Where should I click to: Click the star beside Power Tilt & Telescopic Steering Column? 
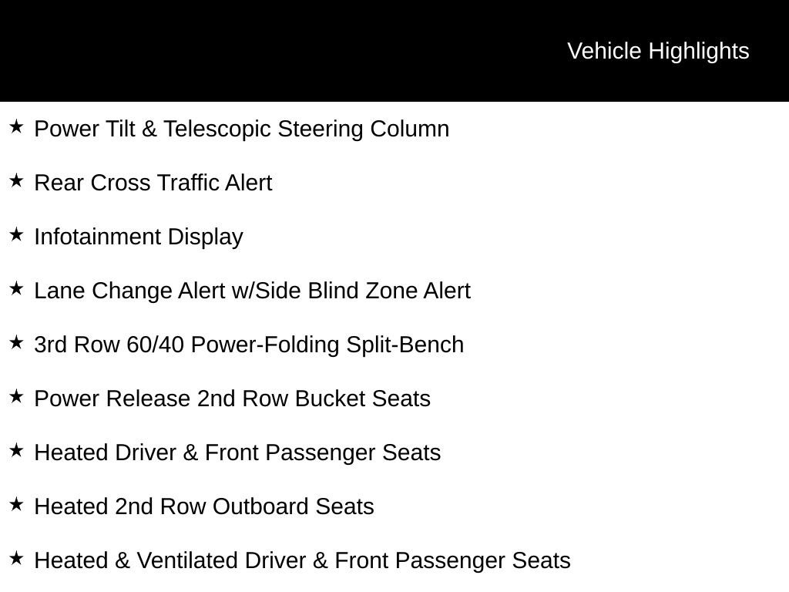tap(16, 126)
